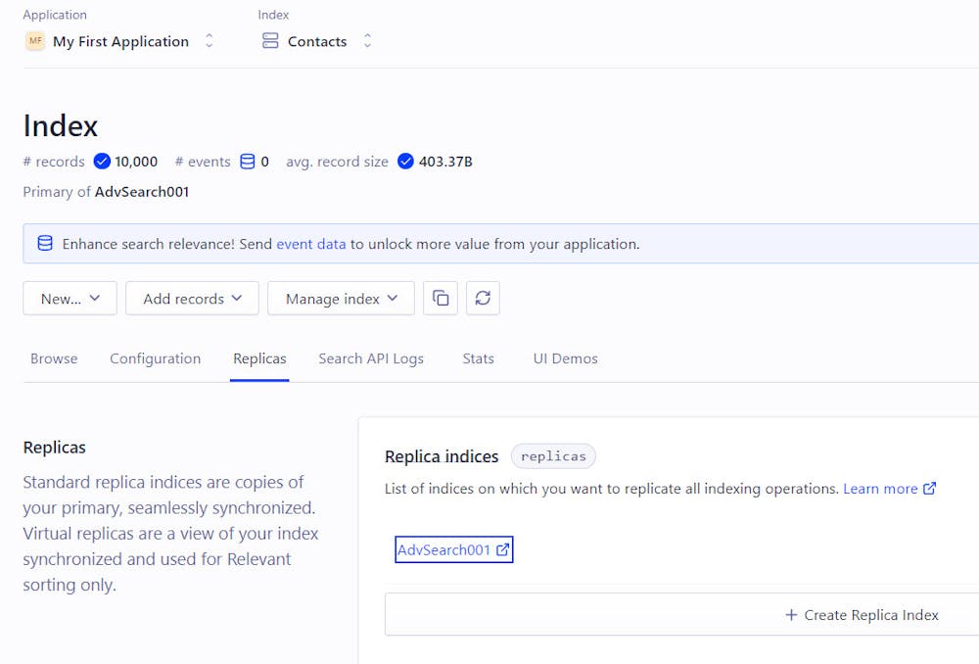Image resolution: width=979 pixels, height=664 pixels.
Task: Click the events database icon
Action: point(248,162)
